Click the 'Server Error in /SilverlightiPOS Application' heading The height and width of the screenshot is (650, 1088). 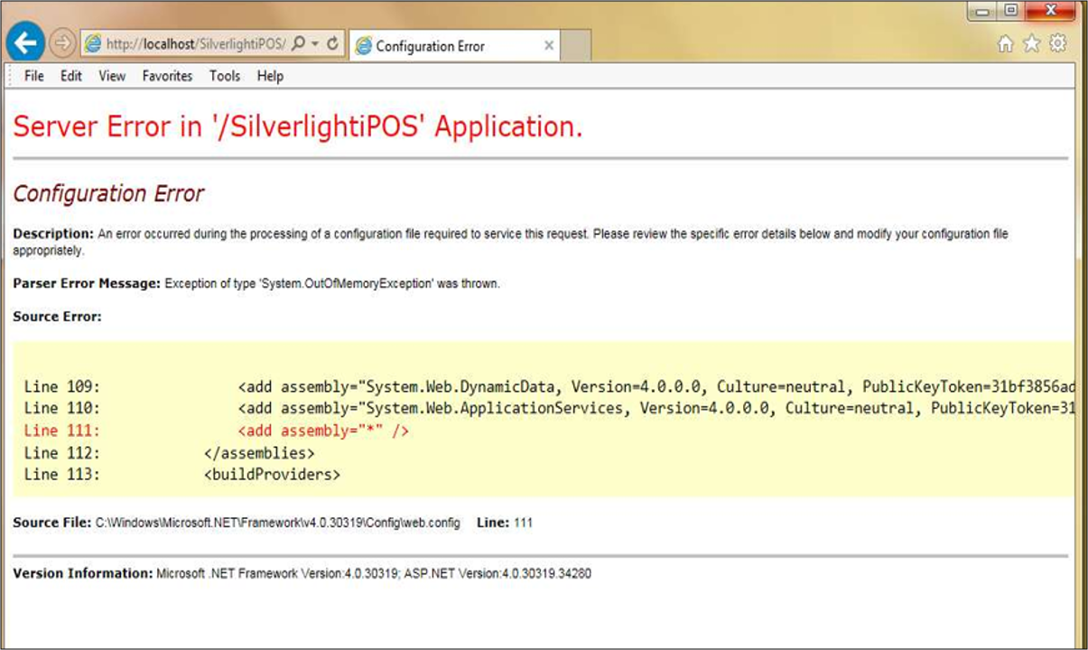pyautogui.click(x=298, y=127)
